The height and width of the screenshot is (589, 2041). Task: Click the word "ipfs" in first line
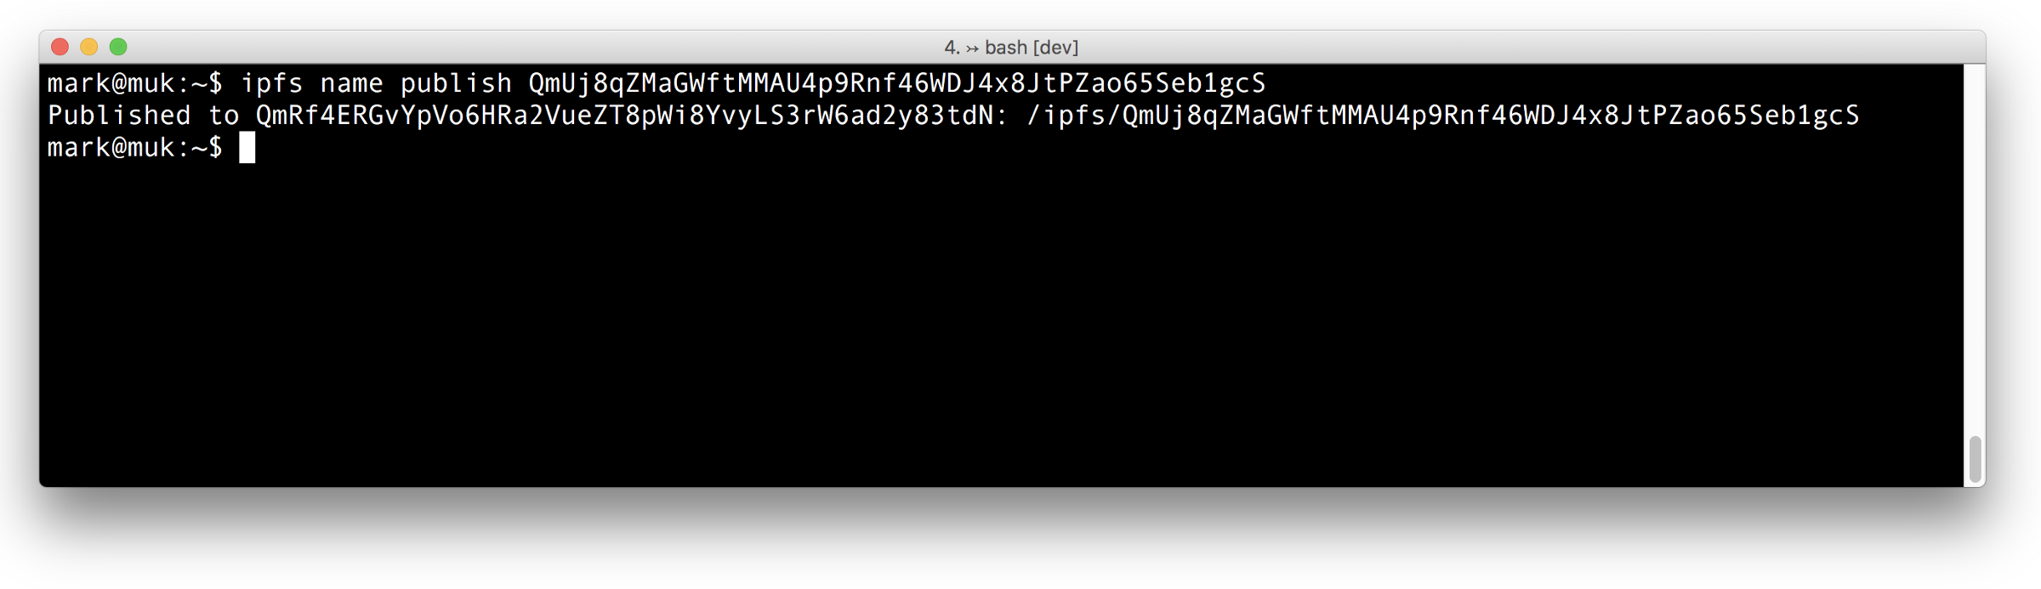coord(272,83)
